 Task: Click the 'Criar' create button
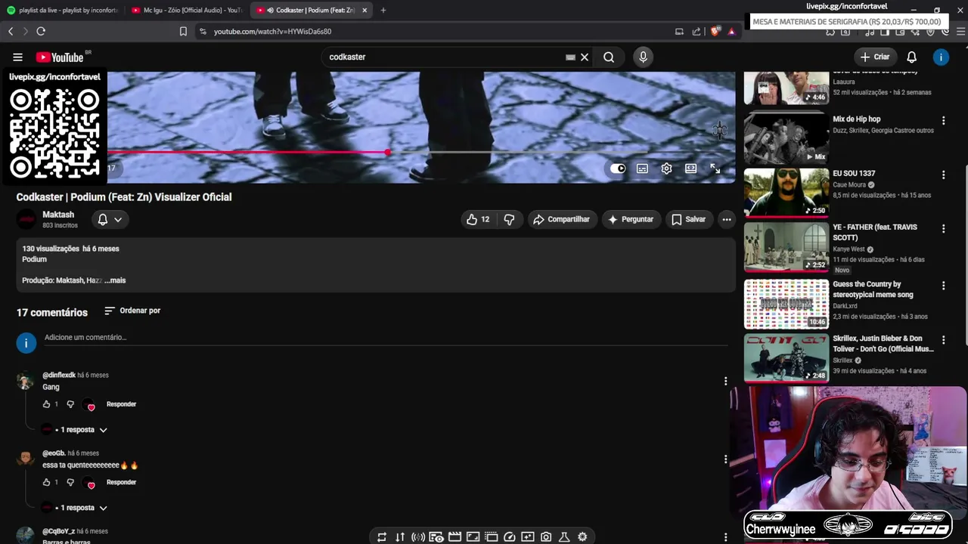click(875, 57)
